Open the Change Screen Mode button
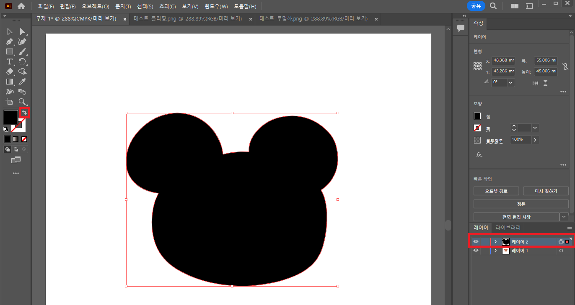The image size is (575, 305). coord(16,160)
